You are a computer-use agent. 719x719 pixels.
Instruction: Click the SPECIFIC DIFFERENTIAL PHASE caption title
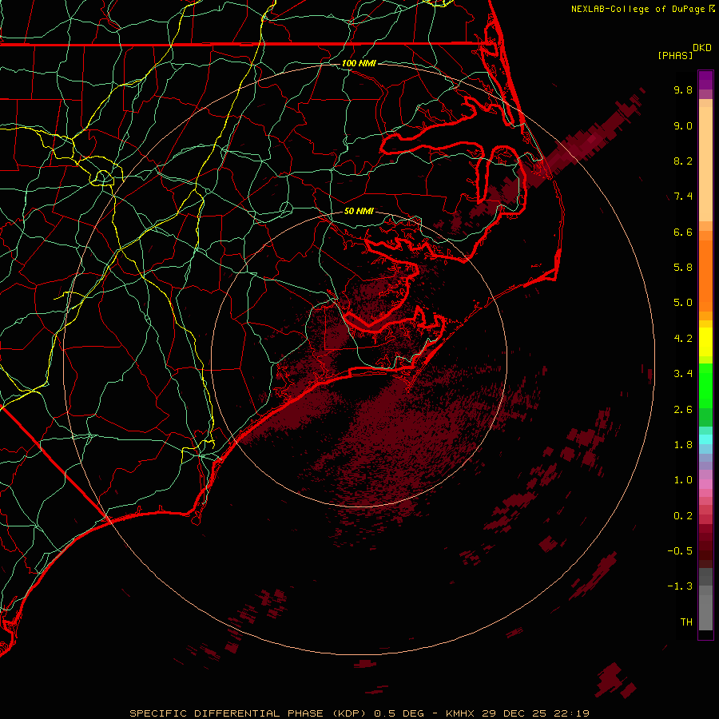227,713
